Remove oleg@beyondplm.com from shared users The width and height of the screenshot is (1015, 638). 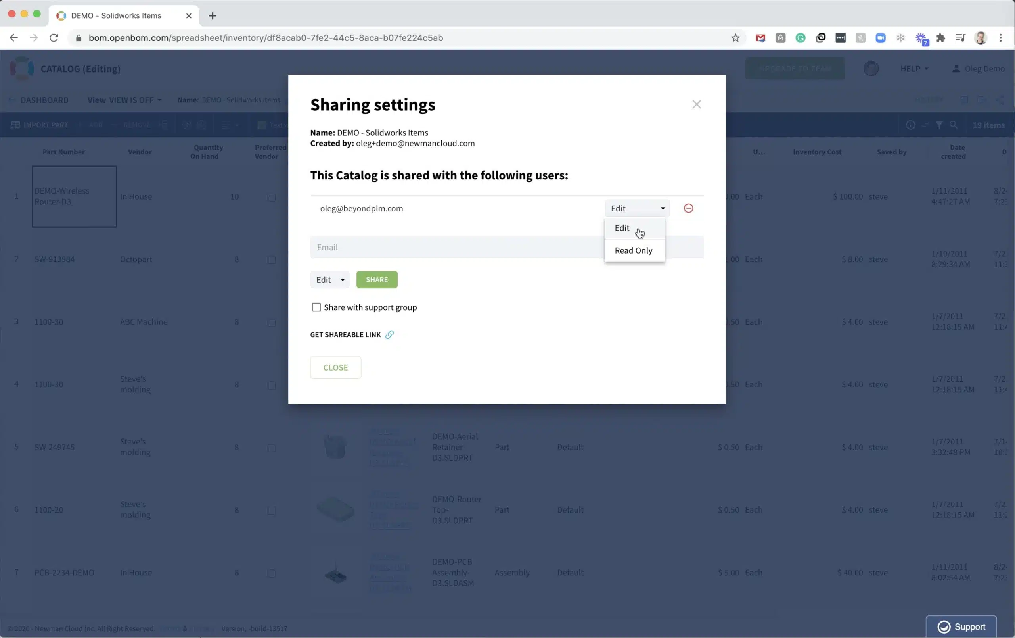pos(688,208)
